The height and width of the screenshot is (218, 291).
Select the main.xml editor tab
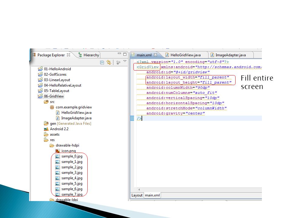tap(142, 55)
